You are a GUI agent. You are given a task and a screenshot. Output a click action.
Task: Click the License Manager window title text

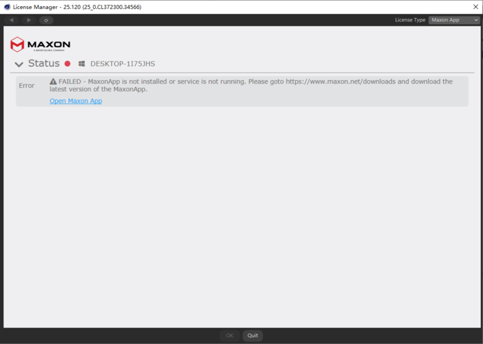(x=77, y=6)
